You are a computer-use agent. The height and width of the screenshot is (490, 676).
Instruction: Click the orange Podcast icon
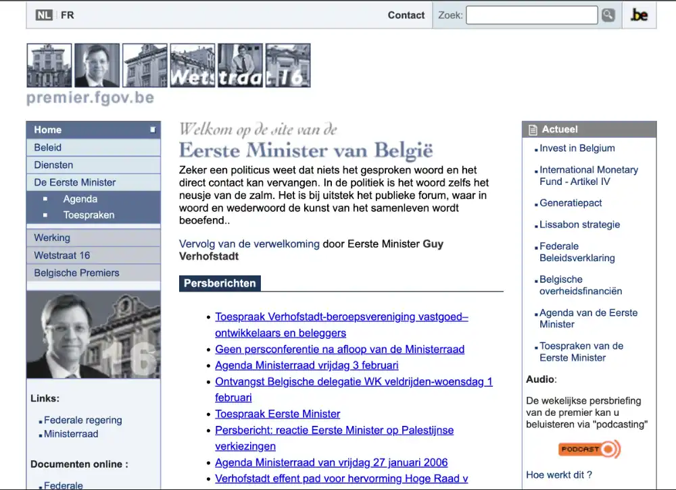[x=589, y=449]
